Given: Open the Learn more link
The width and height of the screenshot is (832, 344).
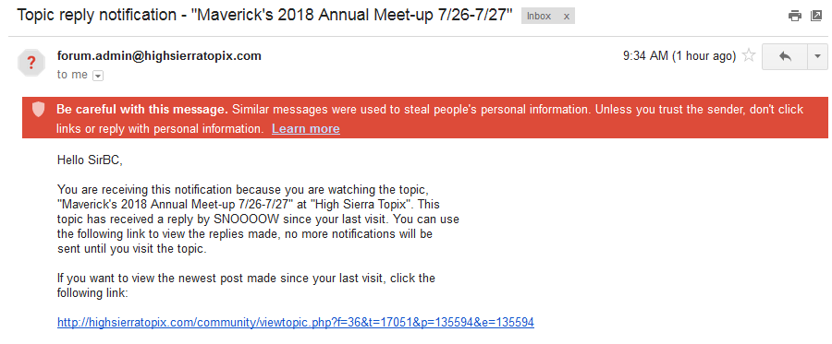Looking at the screenshot, I should tap(306, 128).
